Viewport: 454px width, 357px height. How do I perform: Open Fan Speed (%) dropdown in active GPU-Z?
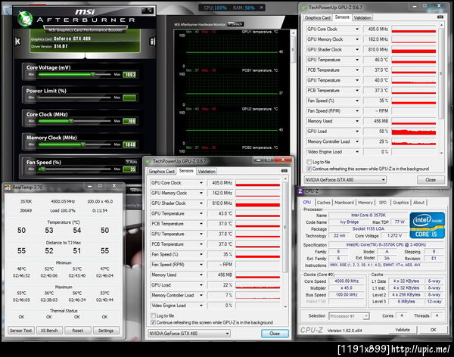[201, 254]
